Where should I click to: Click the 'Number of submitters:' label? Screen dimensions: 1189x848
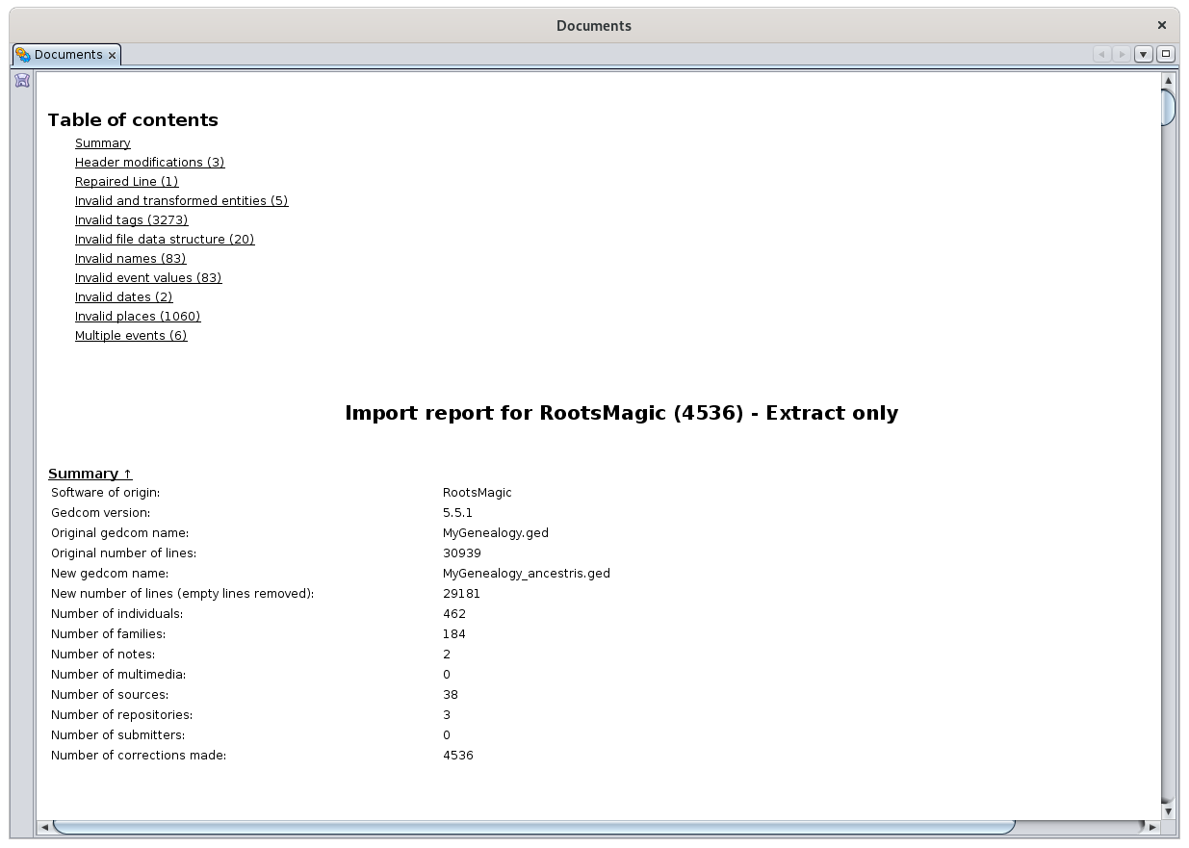[118, 735]
